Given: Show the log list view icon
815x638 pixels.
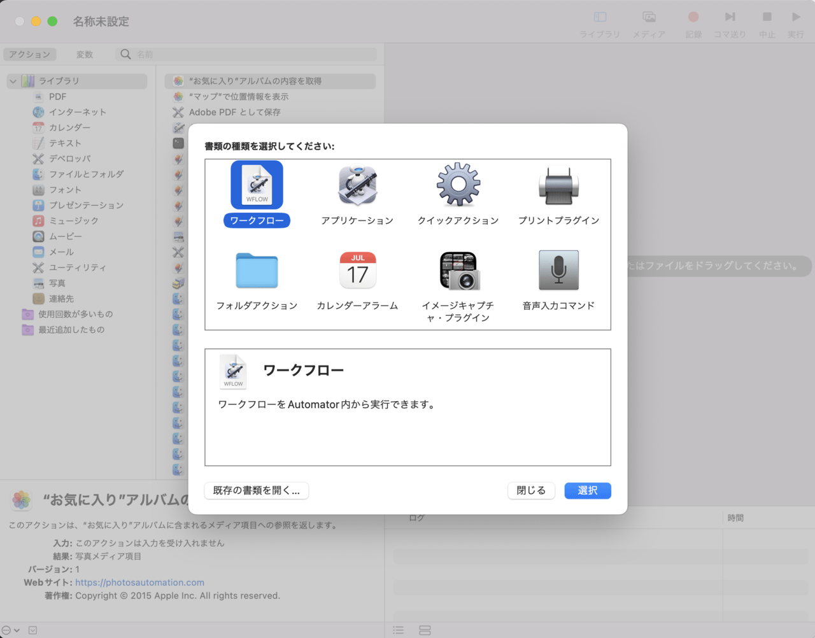Looking at the screenshot, I should point(399,630).
